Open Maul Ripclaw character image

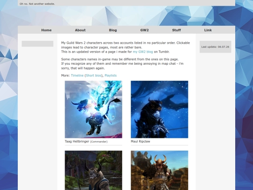pyautogui.click(x=159, y=109)
